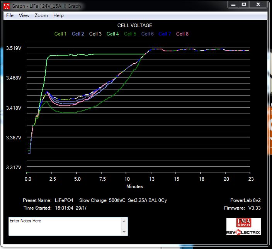272x249 pixels.
Task: Click the Revolectrix logo
Action: tap(243, 232)
